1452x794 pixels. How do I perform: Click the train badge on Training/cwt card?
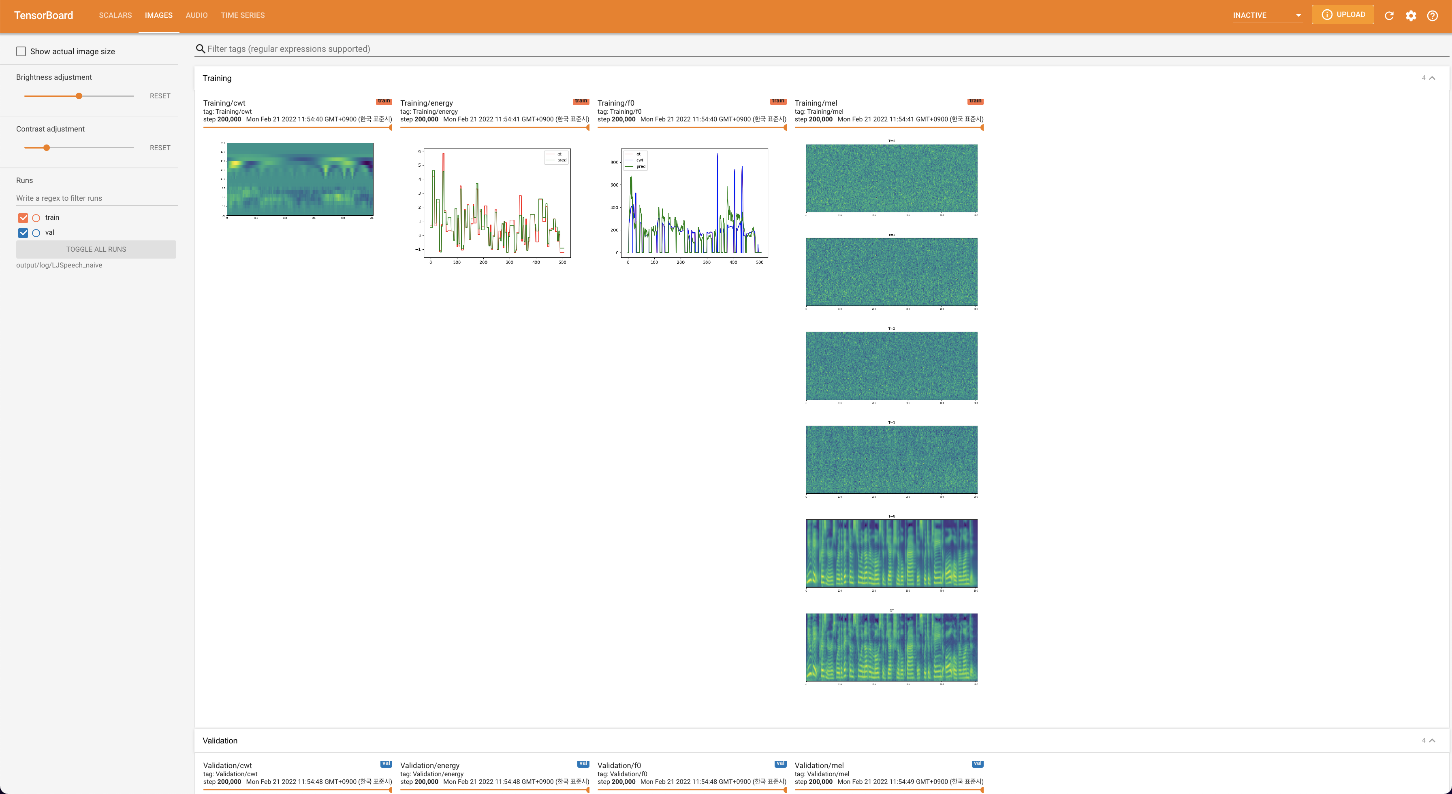click(x=384, y=101)
